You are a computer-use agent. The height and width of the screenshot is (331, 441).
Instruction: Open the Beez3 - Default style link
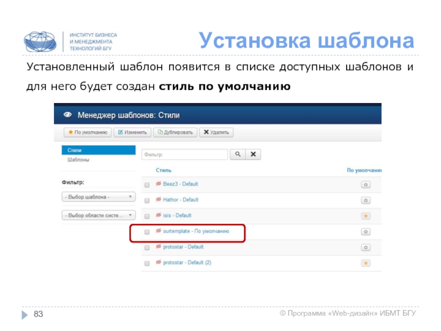(x=181, y=184)
